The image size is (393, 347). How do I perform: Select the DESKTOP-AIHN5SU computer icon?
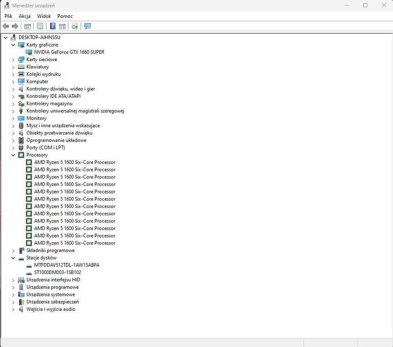point(13,37)
